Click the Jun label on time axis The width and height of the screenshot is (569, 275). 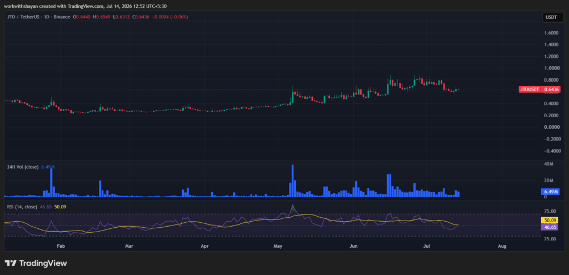(354, 246)
